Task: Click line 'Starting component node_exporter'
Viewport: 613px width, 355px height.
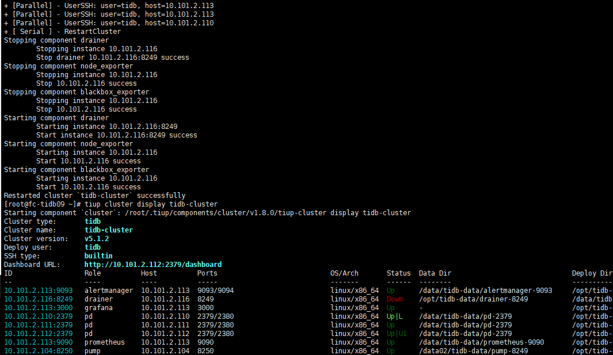Action: [x=68, y=144]
